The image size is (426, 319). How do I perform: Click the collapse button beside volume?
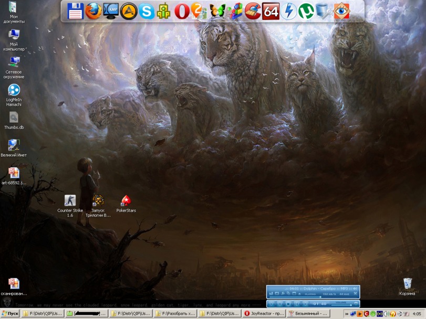coord(356,304)
